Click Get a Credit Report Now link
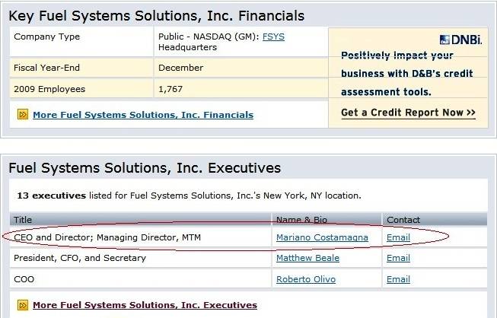The width and height of the screenshot is (497, 318). click(x=408, y=113)
